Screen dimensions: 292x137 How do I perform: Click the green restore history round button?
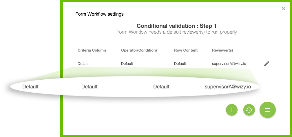tap(249, 110)
